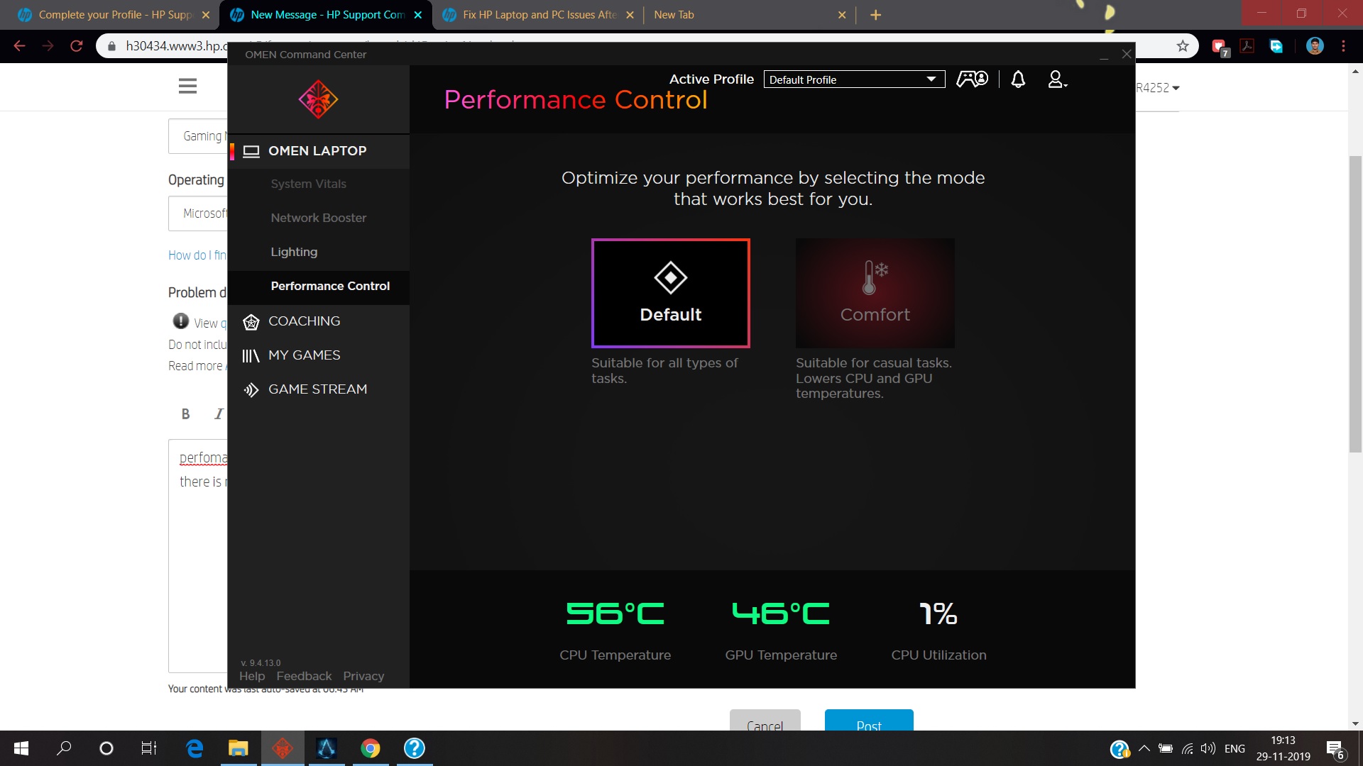The width and height of the screenshot is (1363, 766).
Task: Open OMEN Command Center taskbar icon
Action: pyautogui.click(x=283, y=748)
